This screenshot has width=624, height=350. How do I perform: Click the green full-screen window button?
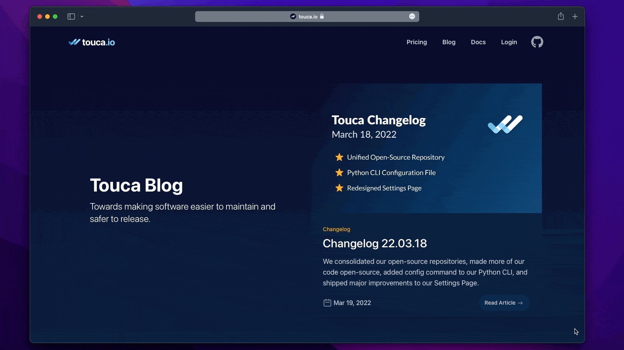[55, 17]
